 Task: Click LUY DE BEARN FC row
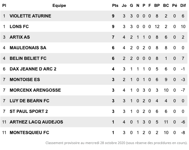94,101
